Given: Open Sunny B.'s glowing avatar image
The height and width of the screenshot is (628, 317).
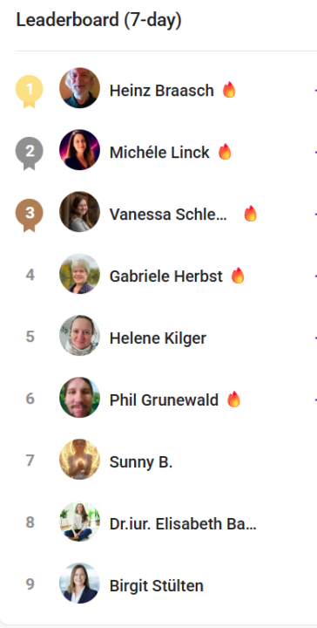Looking at the screenshot, I should (79, 459).
